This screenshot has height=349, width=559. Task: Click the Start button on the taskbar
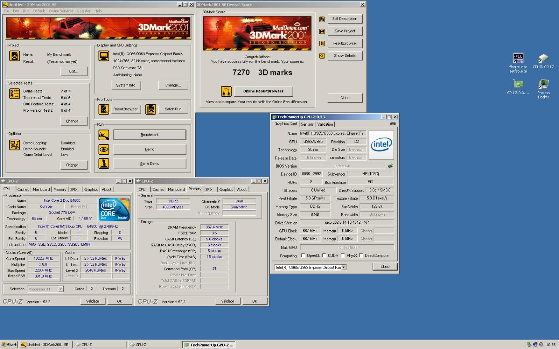(9, 345)
